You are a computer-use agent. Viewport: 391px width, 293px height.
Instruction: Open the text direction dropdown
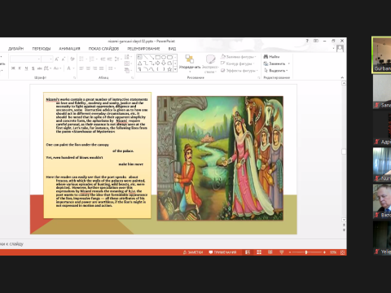click(127, 57)
